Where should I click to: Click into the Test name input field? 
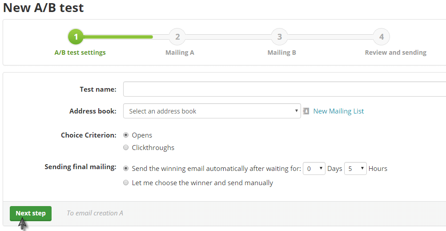tap(285, 89)
